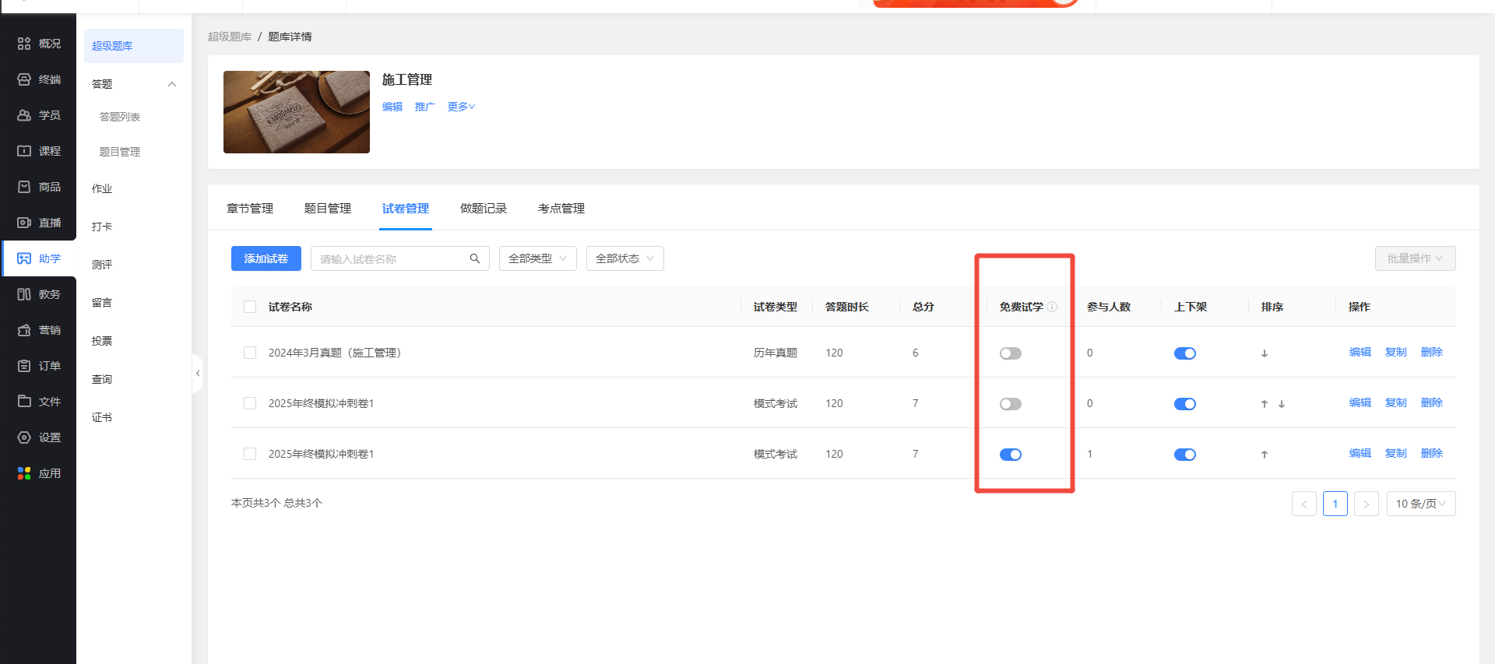Switch to the 考点管理 tab
1495x664 pixels.
561,209
